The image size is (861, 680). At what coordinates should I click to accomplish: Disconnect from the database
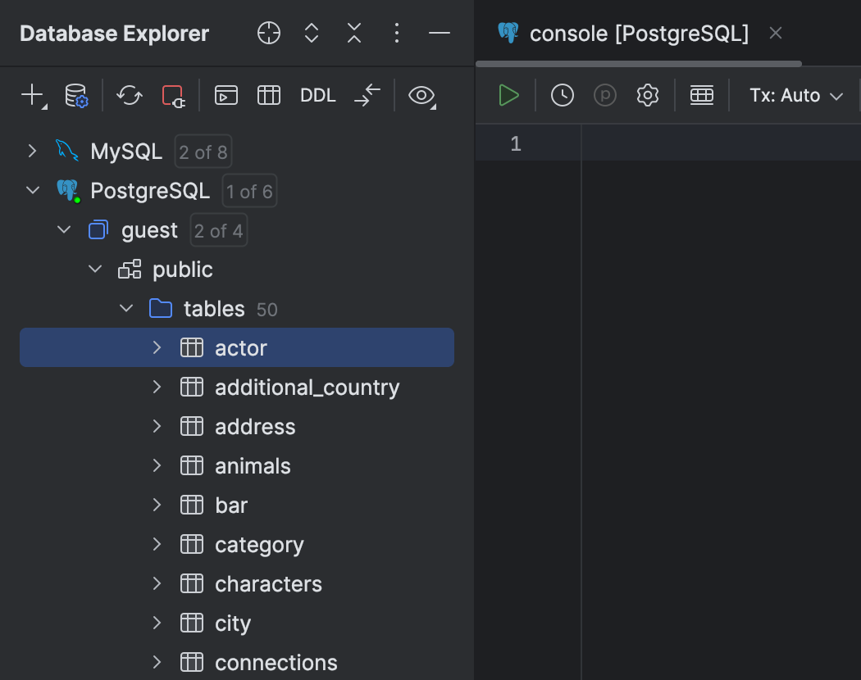point(172,95)
